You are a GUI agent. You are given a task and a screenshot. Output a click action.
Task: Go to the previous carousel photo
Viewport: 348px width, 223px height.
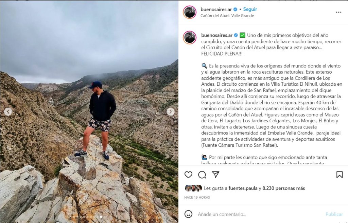(8, 112)
